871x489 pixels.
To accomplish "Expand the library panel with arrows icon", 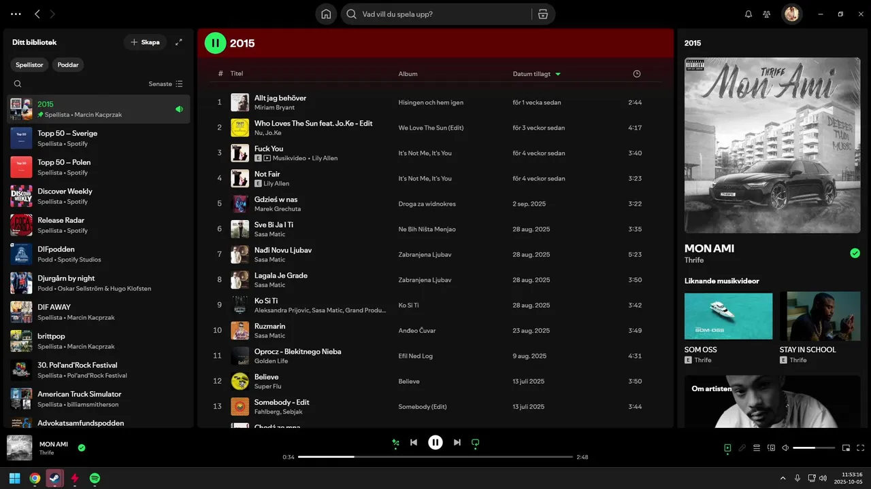I will (179, 42).
